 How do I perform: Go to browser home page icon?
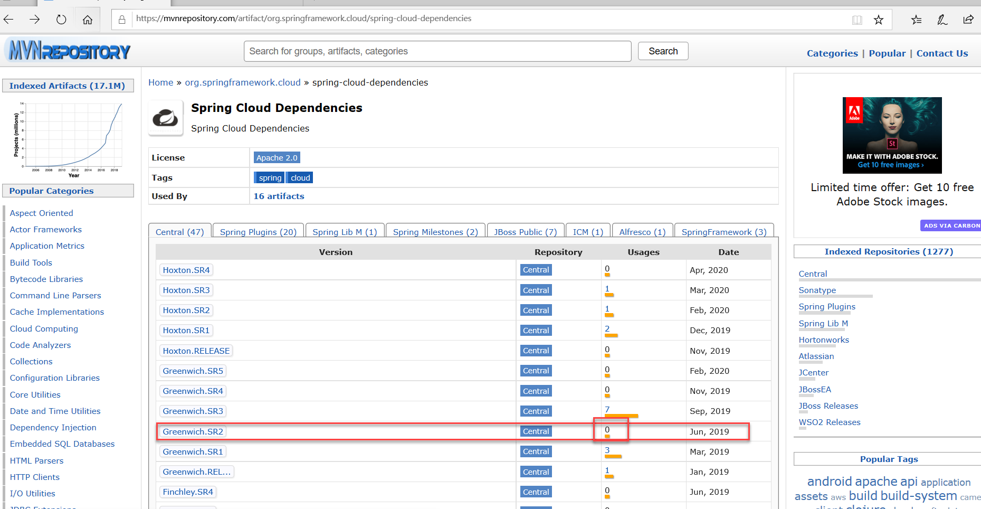pos(88,20)
